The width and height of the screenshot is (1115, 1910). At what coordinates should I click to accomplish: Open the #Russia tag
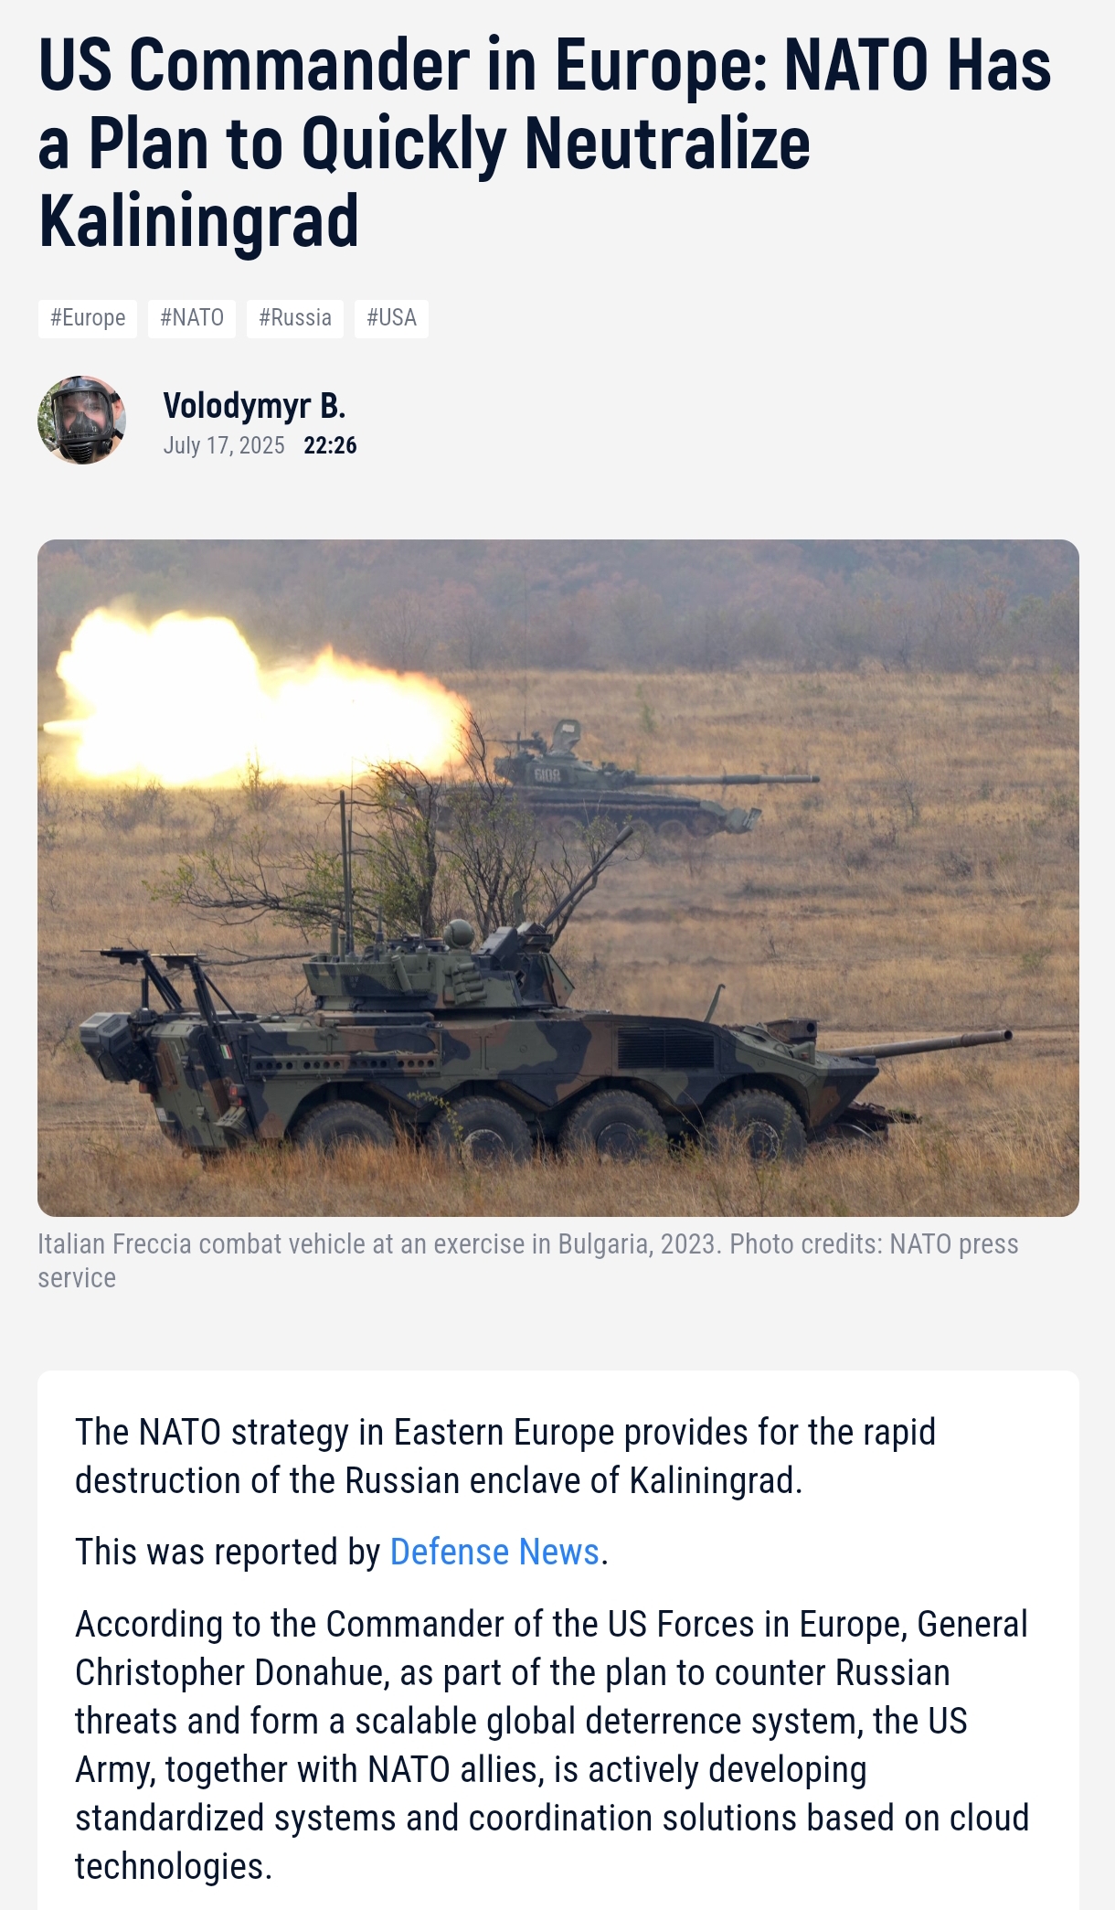click(295, 318)
